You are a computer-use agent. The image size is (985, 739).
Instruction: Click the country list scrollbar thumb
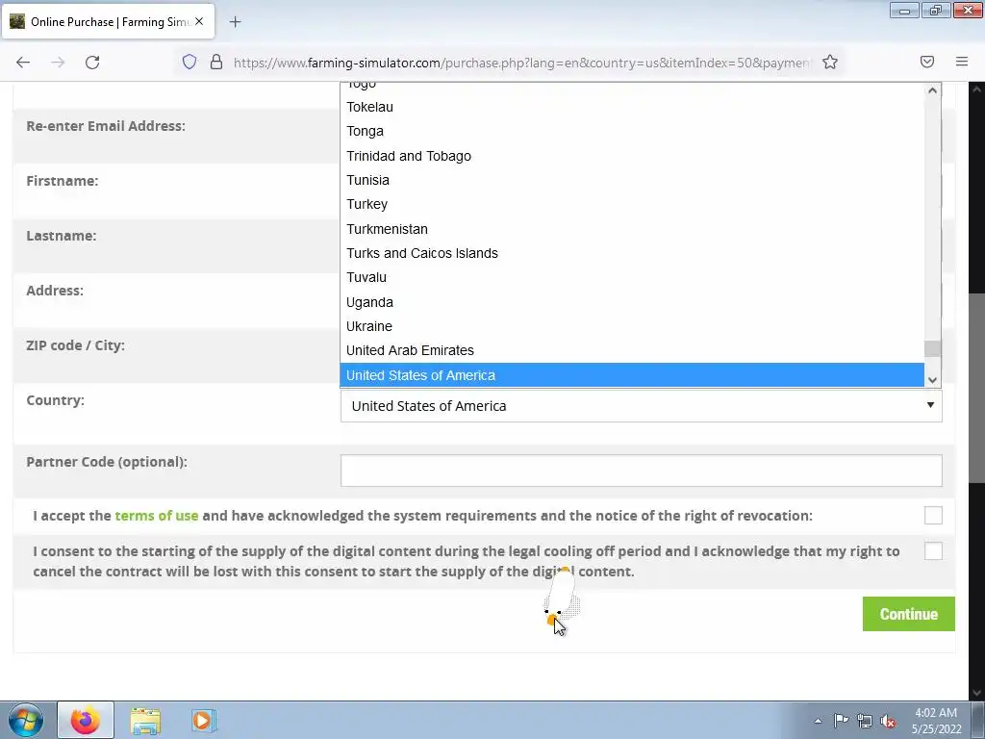[932, 348]
